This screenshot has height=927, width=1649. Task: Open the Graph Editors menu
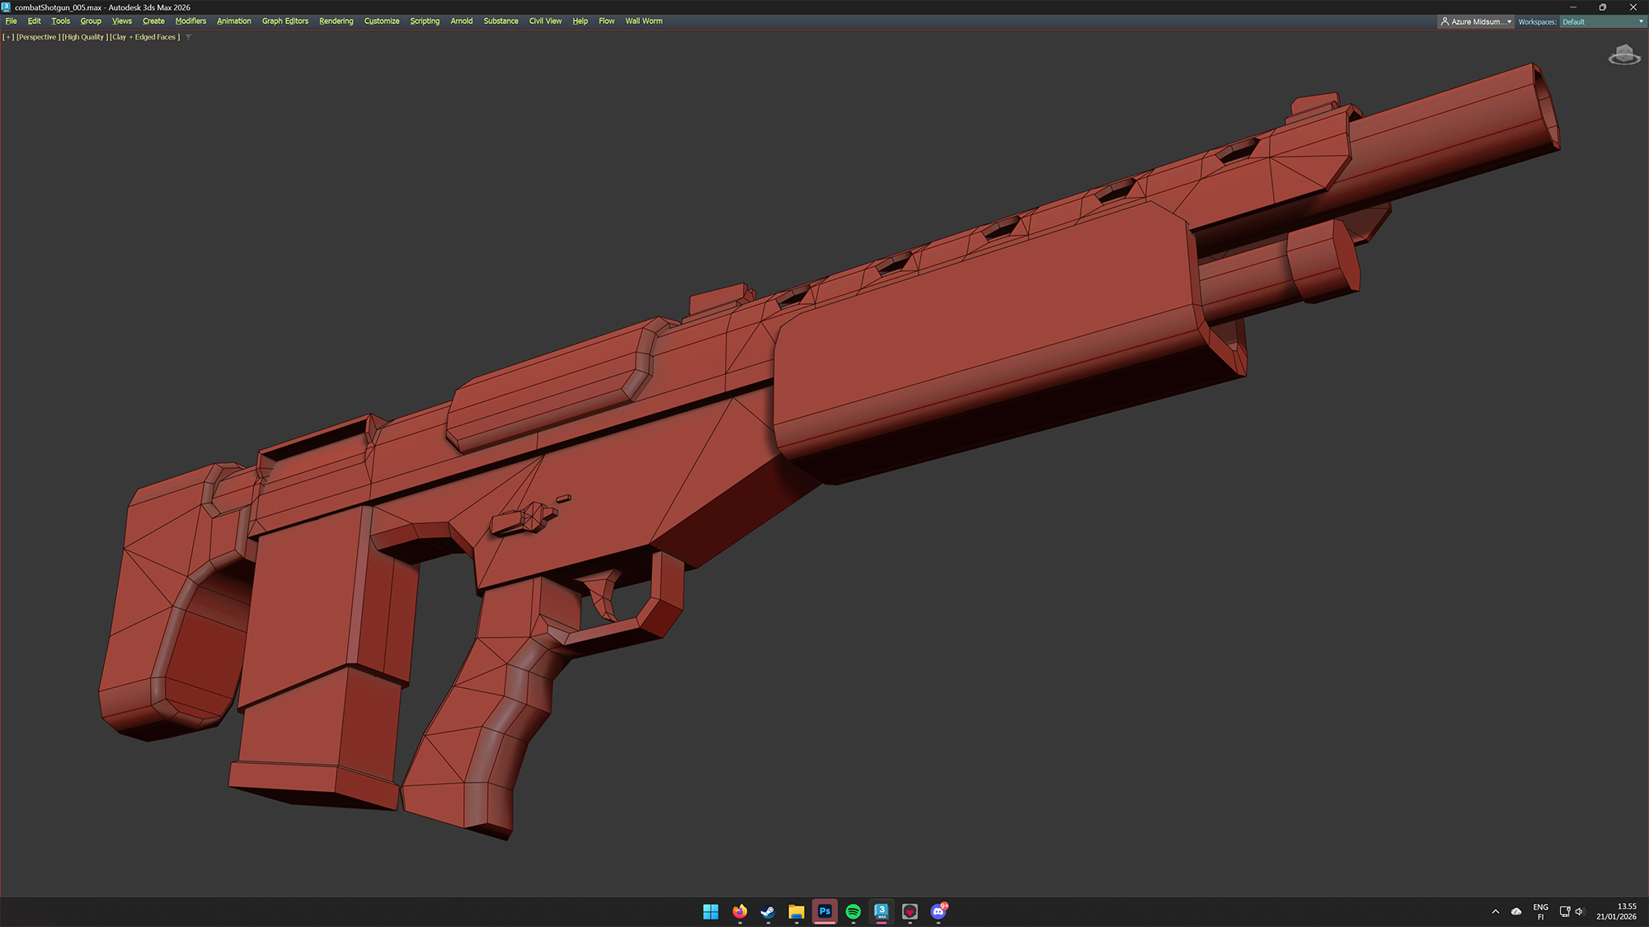pyautogui.click(x=284, y=21)
